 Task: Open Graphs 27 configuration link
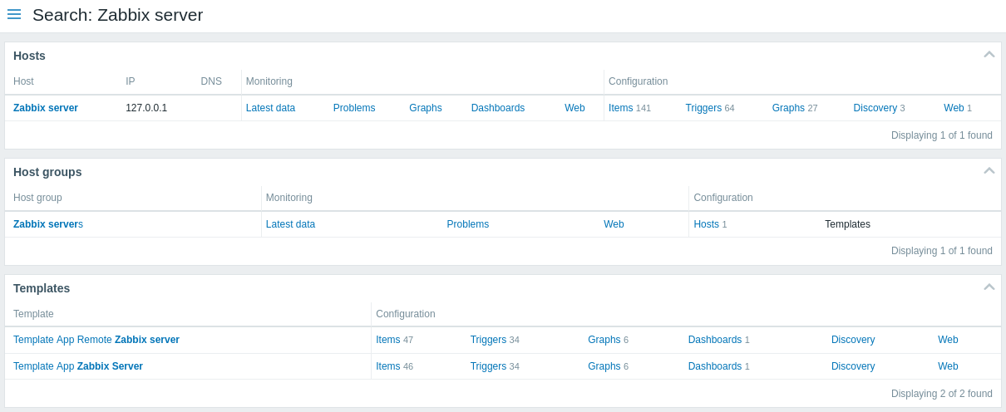tap(788, 108)
